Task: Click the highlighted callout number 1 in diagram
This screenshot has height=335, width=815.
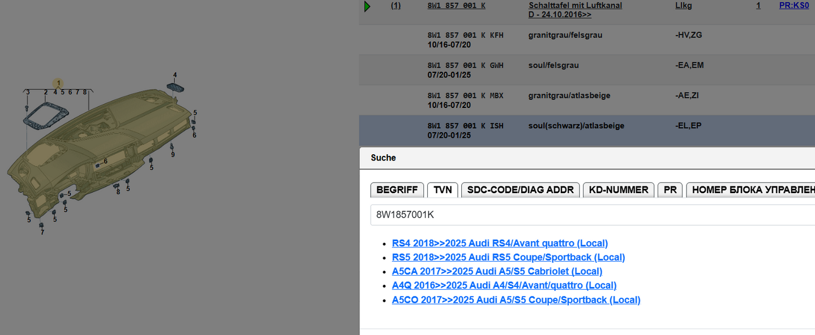Action: tap(58, 83)
